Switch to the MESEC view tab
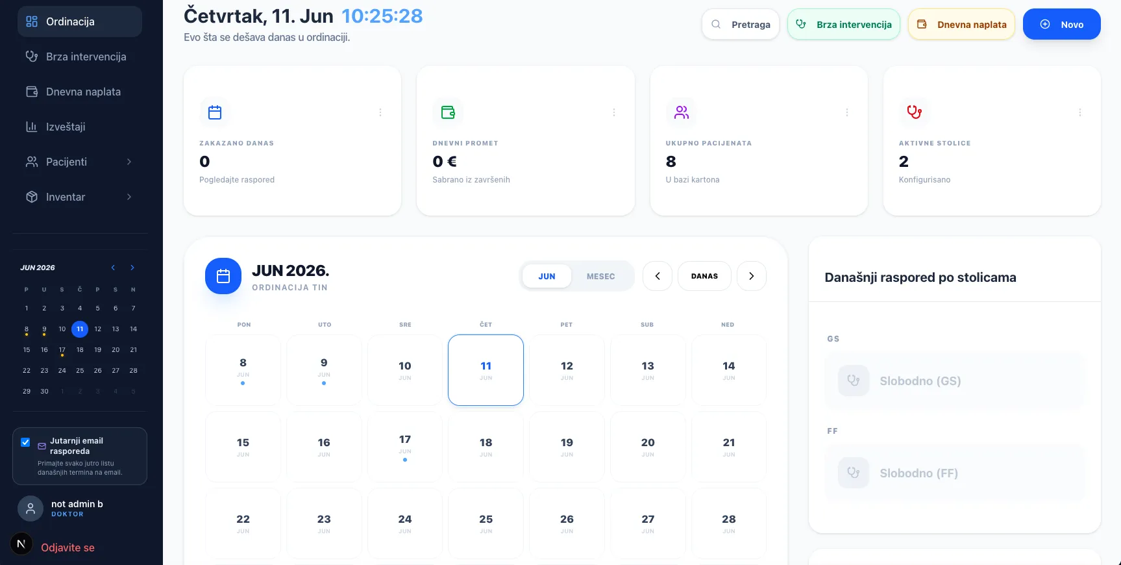The width and height of the screenshot is (1121, 565). 601,276
